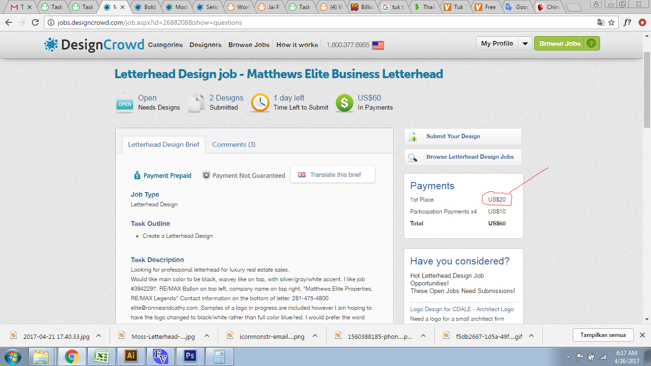Click the green dollar payments icon

[x=344, y=103]
